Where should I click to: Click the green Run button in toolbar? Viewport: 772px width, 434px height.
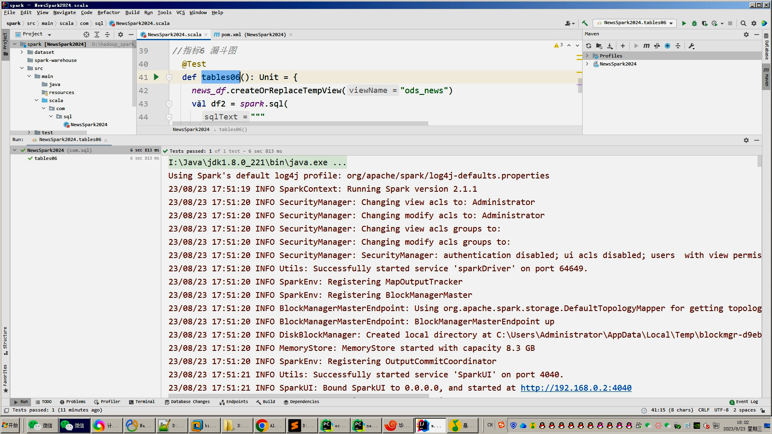pos(684,23)
